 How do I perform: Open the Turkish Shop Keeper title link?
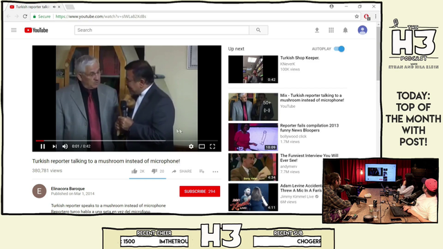[x=300, y=57]
